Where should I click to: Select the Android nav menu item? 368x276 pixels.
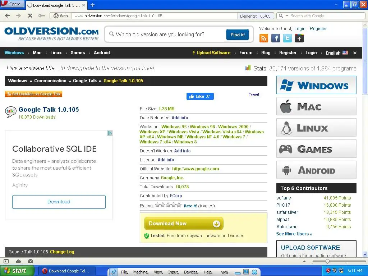pyautogui.click(x=102, y=52)
